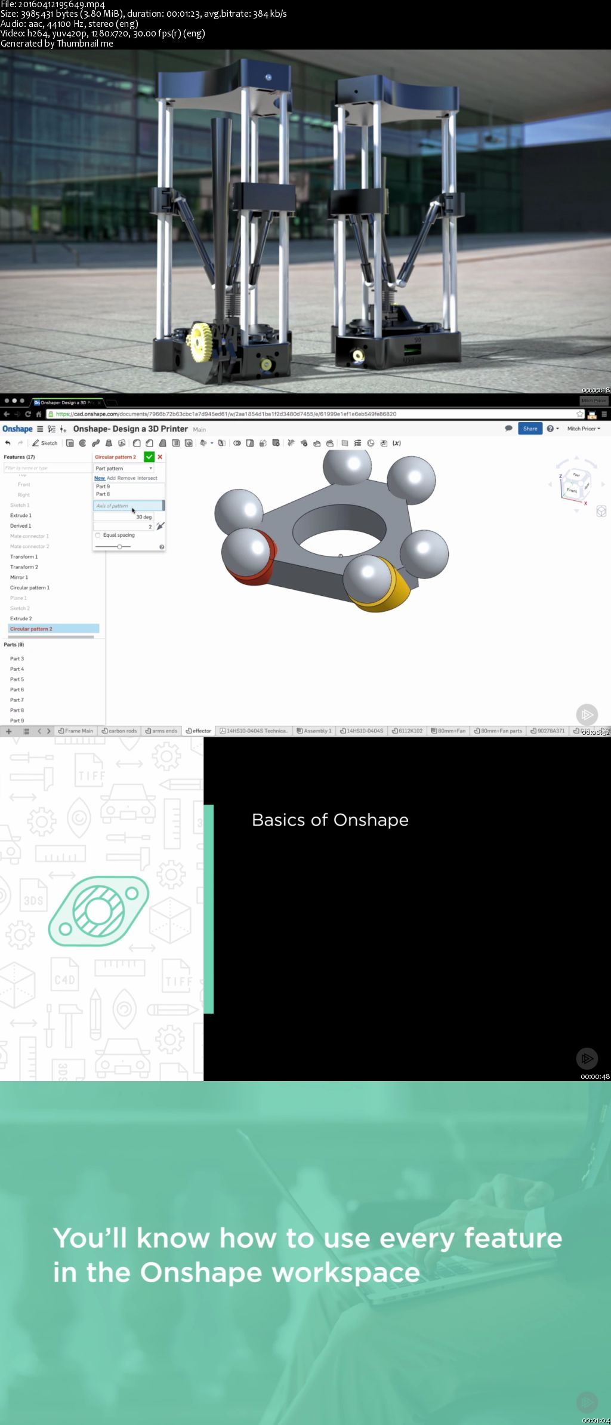Select the Remove boolean option
611x1425 pixels.
coord(126,478)
